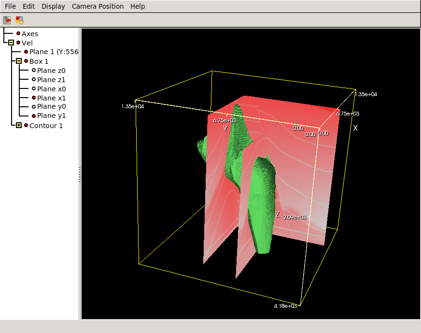
Task: Show Plane y0 via its hollow dot
Action: pyautogui.click(x=34, y=107)
